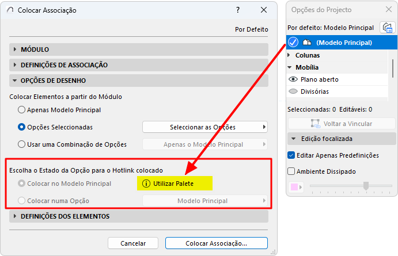Screen dimensions: 398x256
Task: Expand DEFINIÇÕES DOS ELEMENTOS section
Action: coord(139,216)
